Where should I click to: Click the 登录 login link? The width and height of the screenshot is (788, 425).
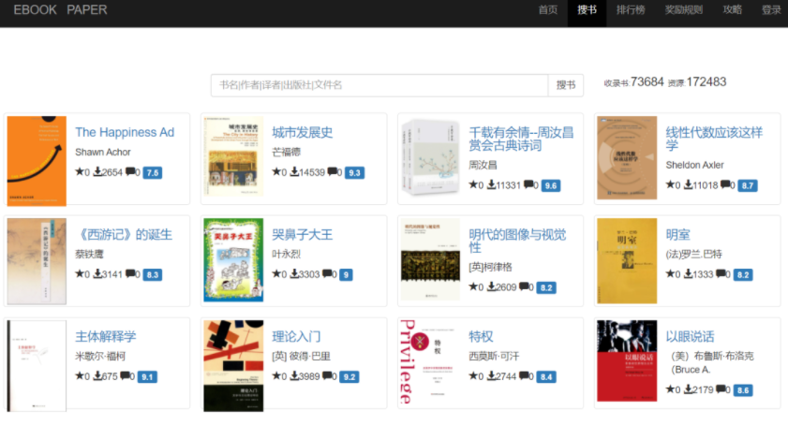point(771,10)
